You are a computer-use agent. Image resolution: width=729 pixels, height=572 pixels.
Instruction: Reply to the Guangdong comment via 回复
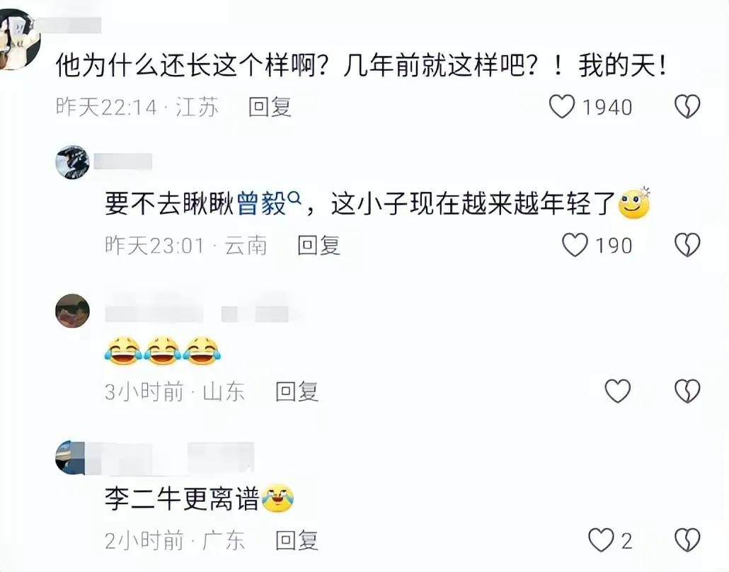297,540
